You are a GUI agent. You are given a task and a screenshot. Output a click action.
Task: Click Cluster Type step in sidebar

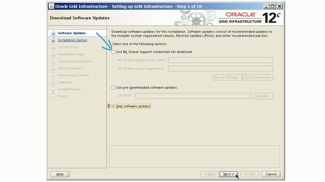click(x=68, y=47)
